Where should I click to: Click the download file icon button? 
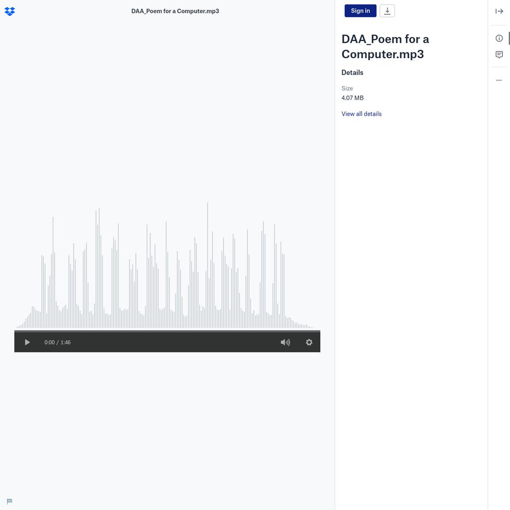coord(387,11)
